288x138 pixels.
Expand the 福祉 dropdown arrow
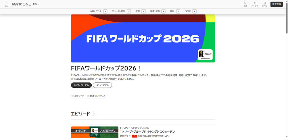point(178,11)
